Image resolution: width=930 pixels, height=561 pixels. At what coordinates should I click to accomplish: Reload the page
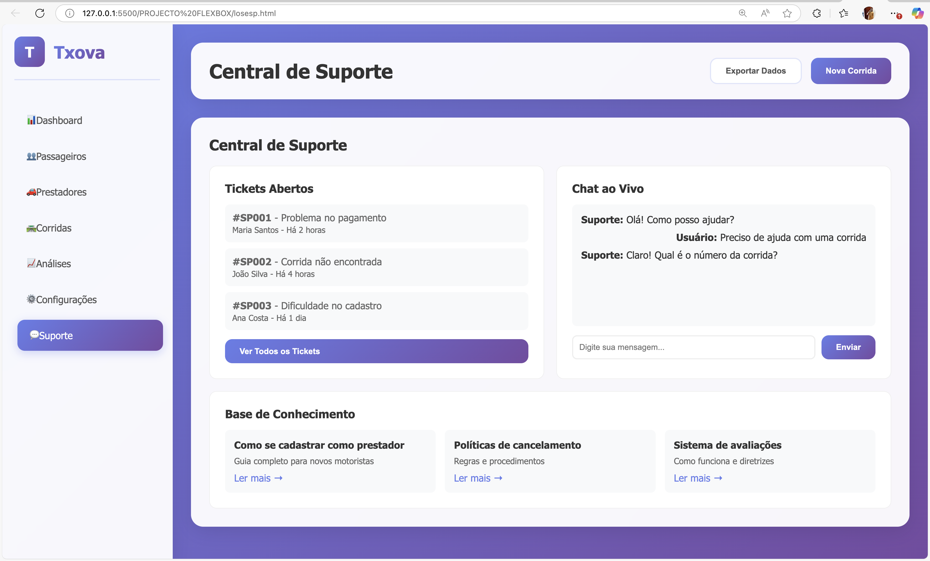pos(40,13)
